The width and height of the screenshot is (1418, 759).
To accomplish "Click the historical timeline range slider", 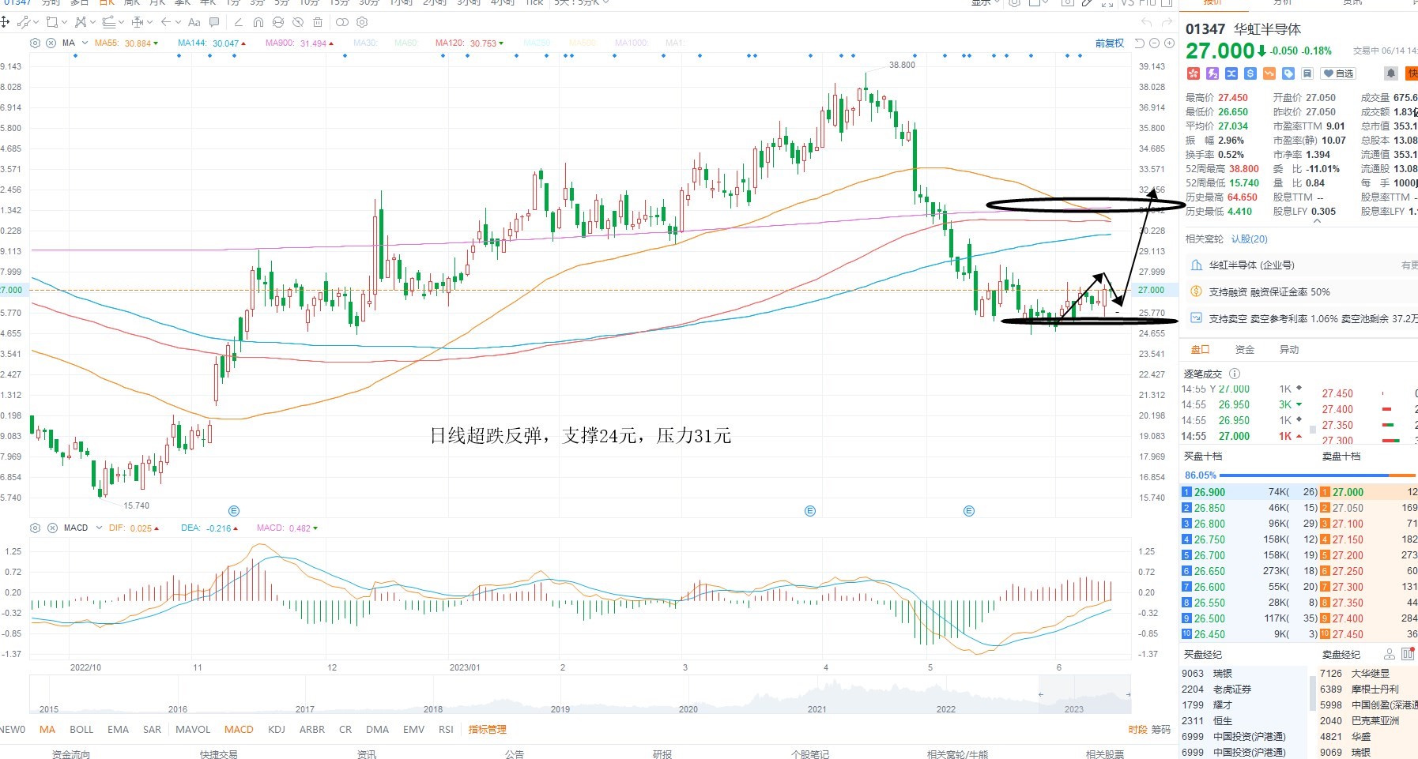I will [x=580, y=694].
